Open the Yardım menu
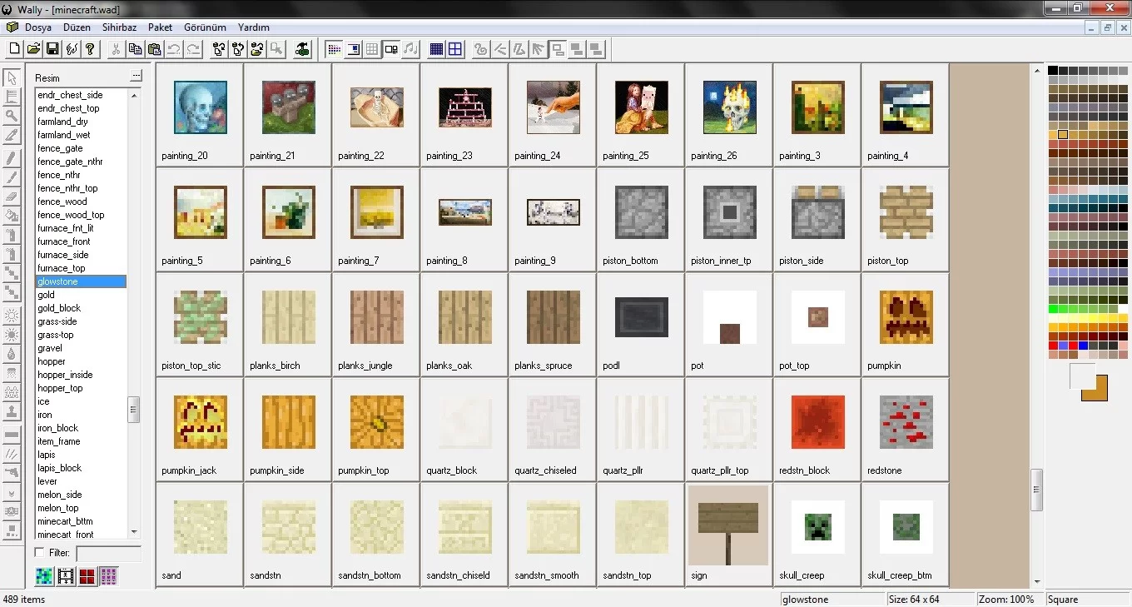The height and width of the screenshot is (607, 1132). tap(253, 27)
